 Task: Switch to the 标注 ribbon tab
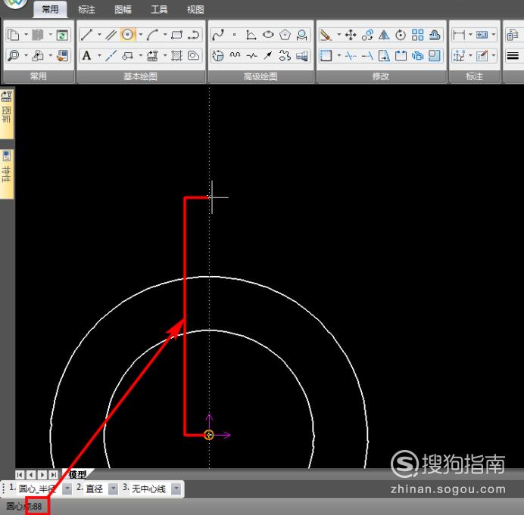point(86,9)
